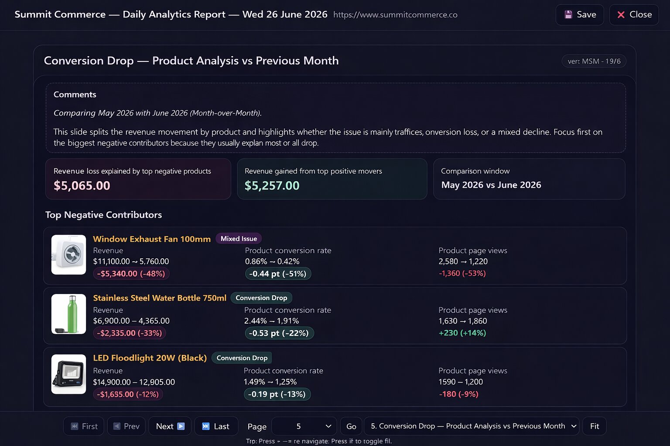Click the 2.44% to 1,91% conversion figures

click(272, 321)
